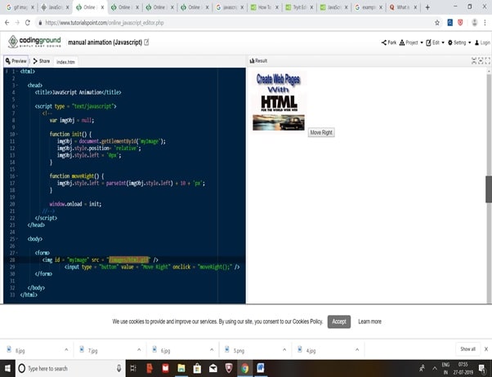The image size is (492, 377).
Task: Open the Setting dropdown menu
Action: pos(459,42)
